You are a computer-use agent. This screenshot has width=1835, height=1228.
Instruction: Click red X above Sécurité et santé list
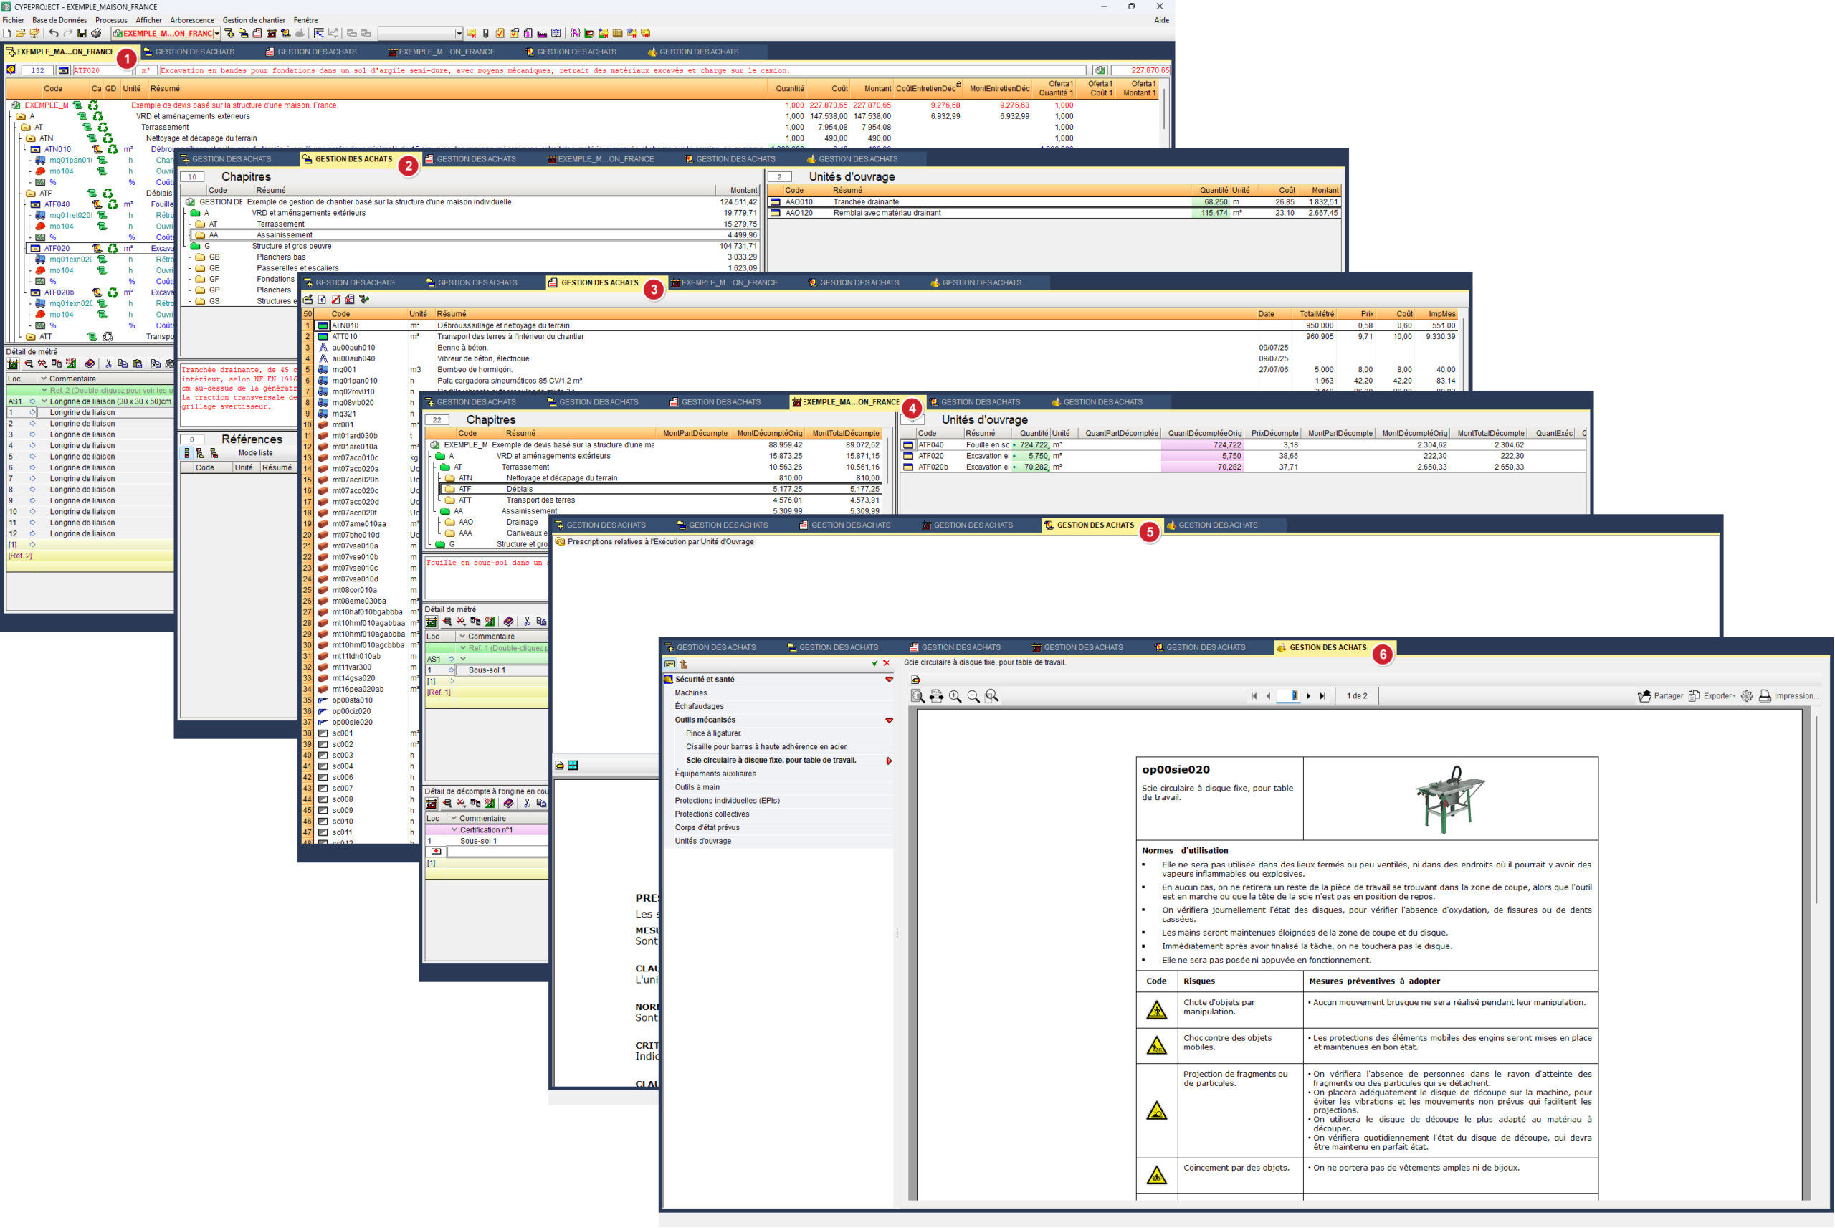(886, 663)
